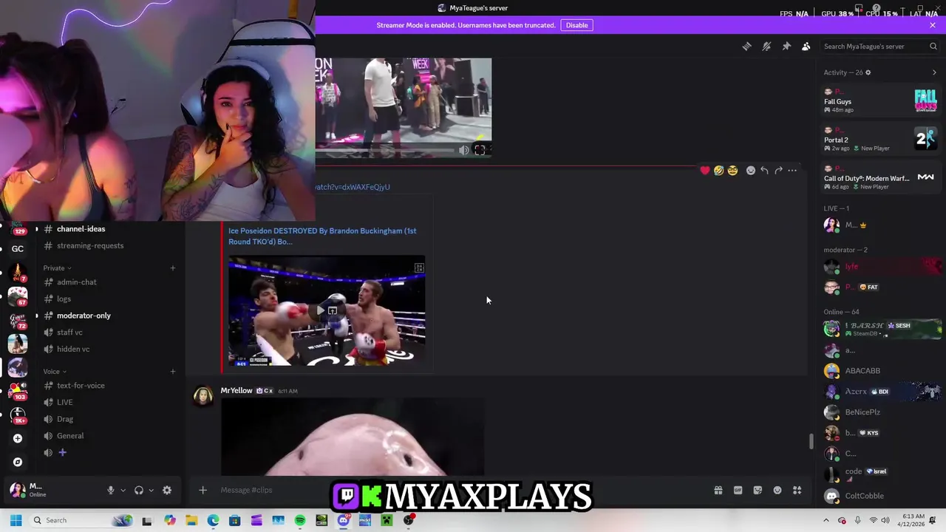
Task: Join the LIVE voice channel
Action: coord(65,402)
